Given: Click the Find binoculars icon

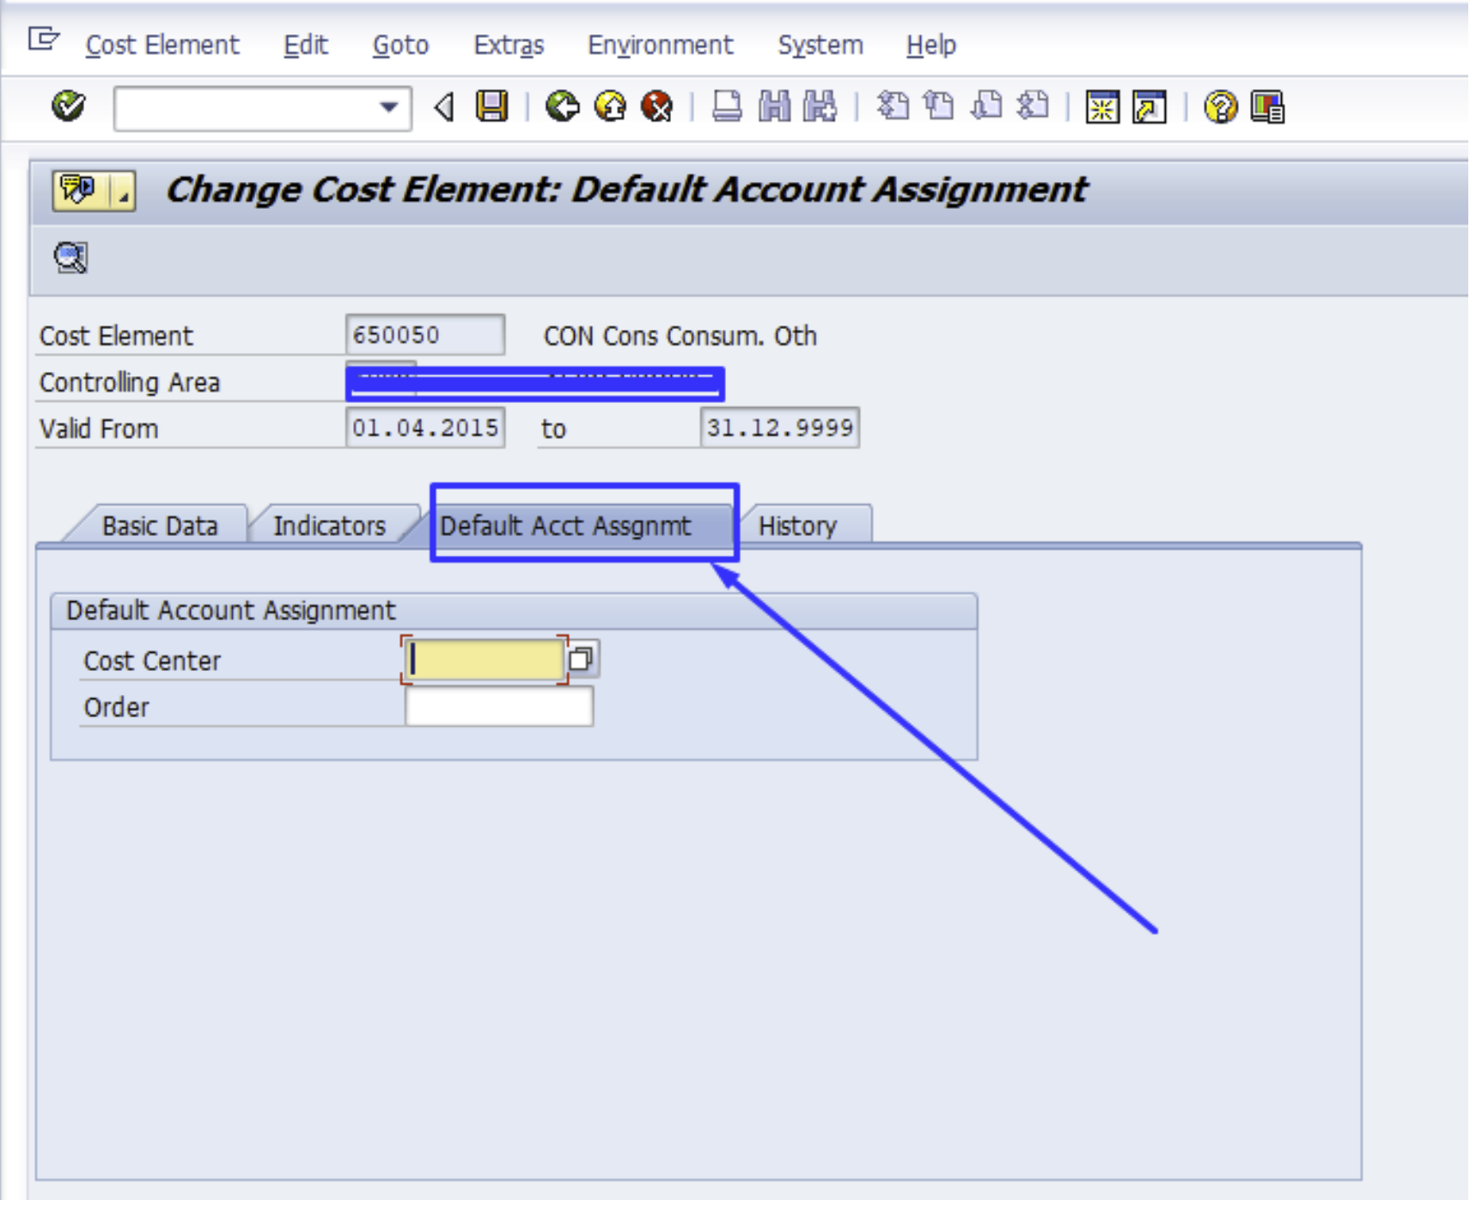Looking at the screenshot, I should pos(774,107).
